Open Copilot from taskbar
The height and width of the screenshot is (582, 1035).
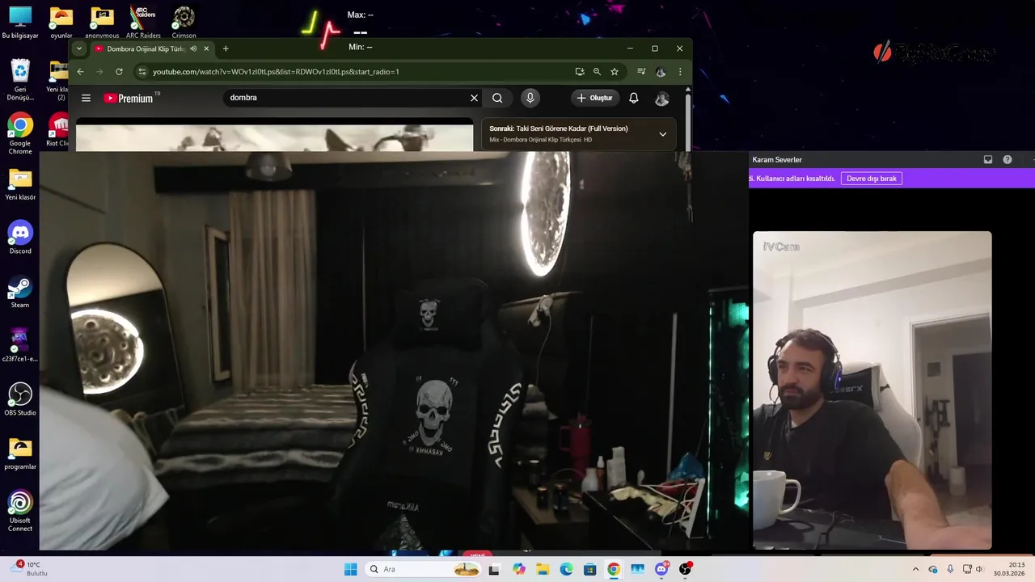518,569
